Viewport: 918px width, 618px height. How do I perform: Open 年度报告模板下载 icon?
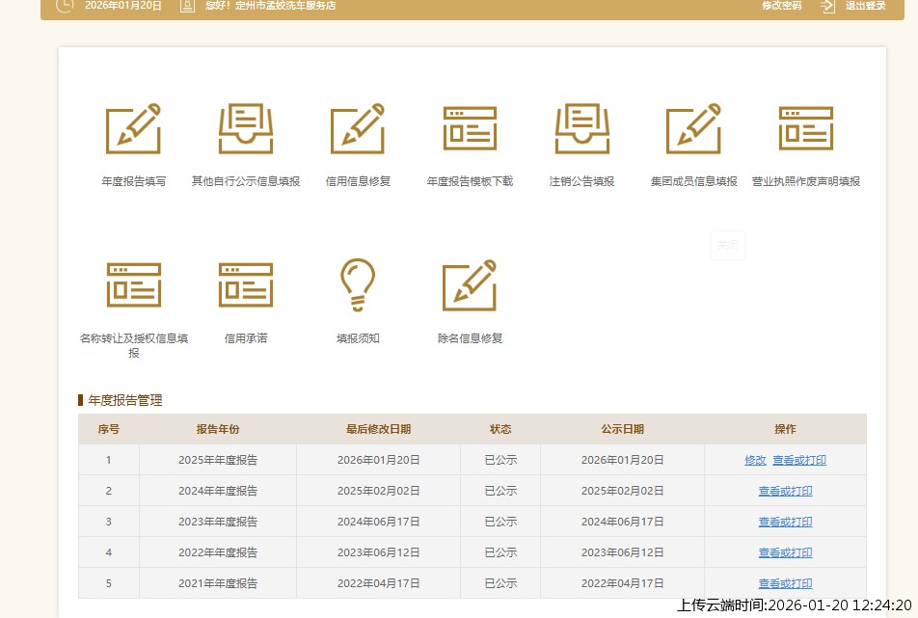click(470, 129)
